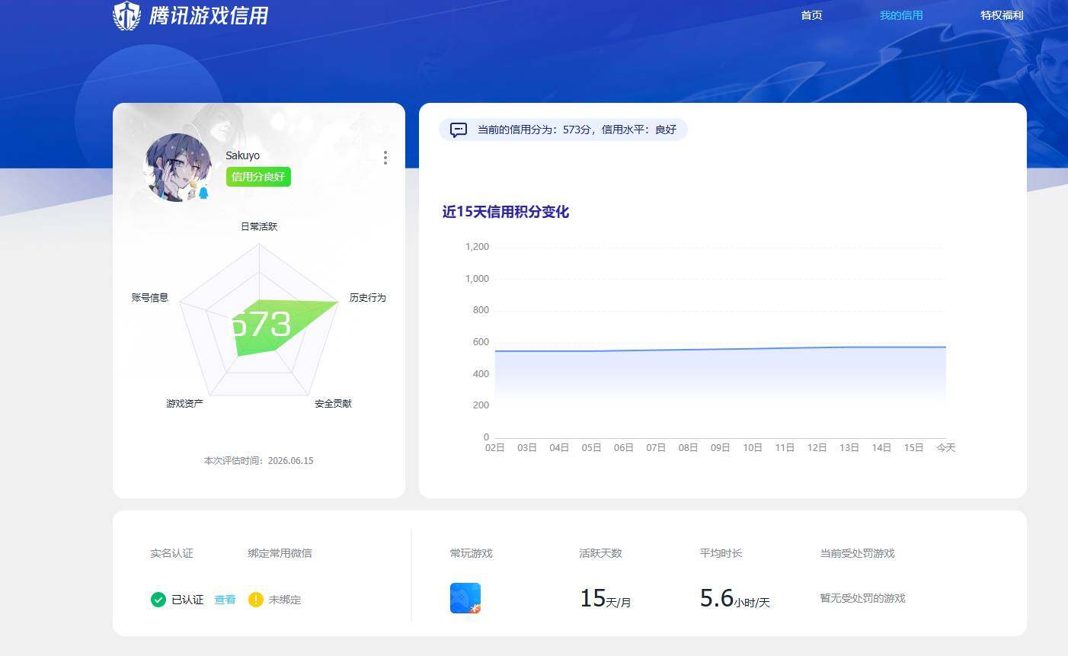Click the 日常活跃 radar label
1068x656 pixels.
pos(259,226)
